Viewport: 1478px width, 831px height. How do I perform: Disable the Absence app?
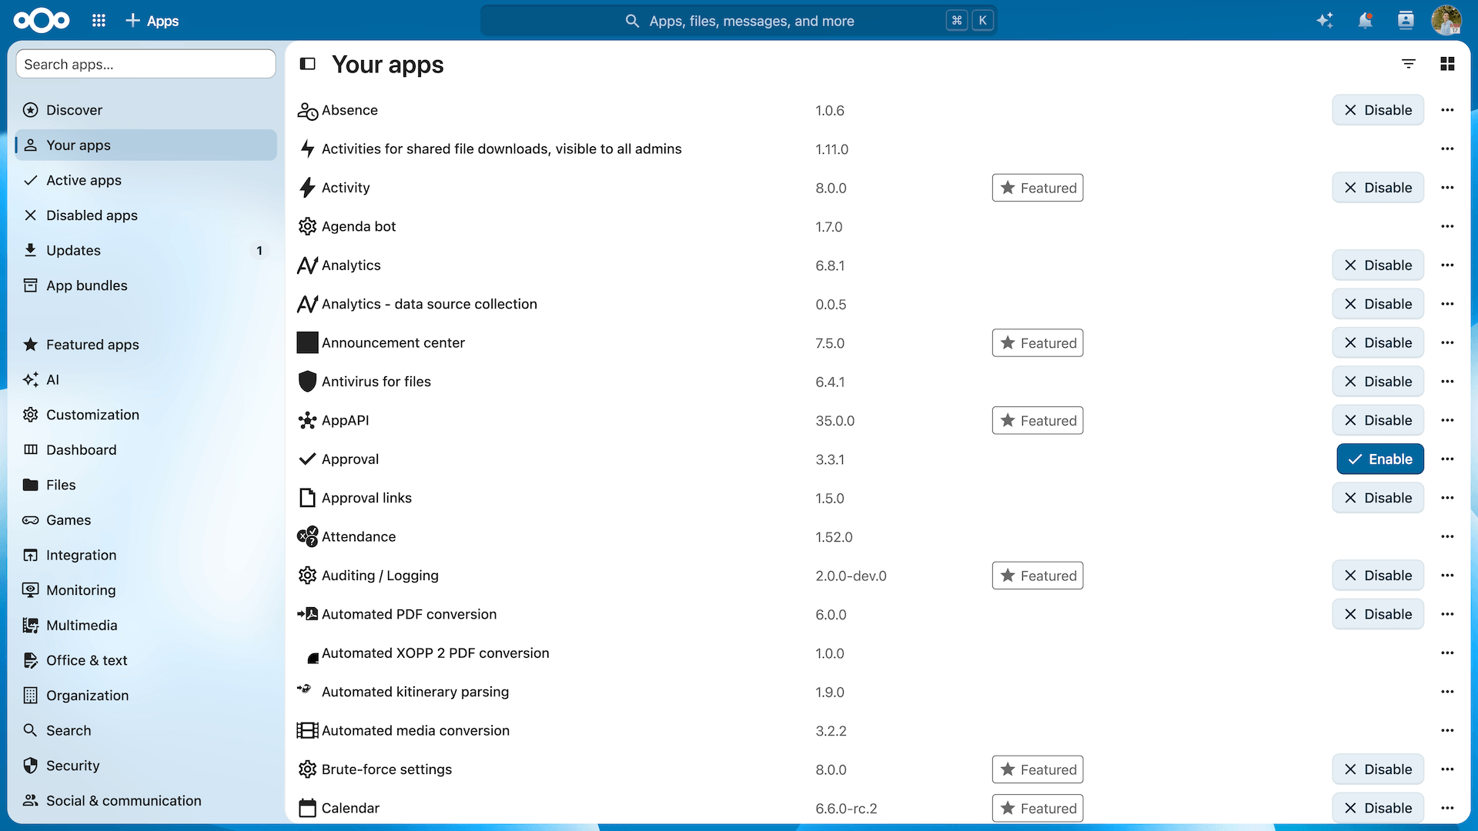1378,110
